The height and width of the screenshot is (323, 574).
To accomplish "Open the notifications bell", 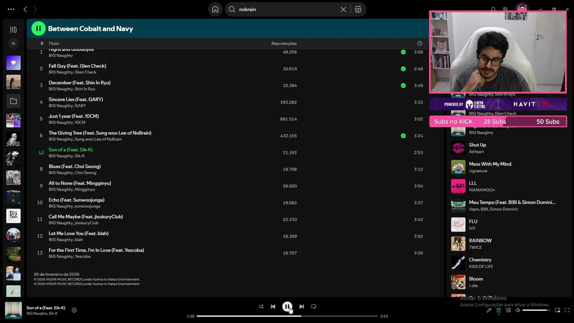I will [x=493, y=9].
